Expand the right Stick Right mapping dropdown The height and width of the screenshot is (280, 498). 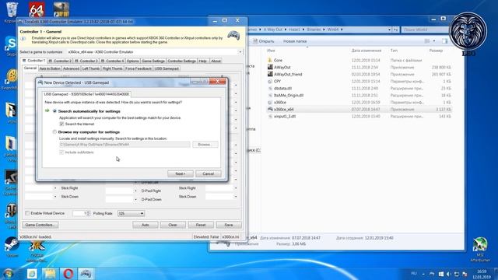point(236,188)
